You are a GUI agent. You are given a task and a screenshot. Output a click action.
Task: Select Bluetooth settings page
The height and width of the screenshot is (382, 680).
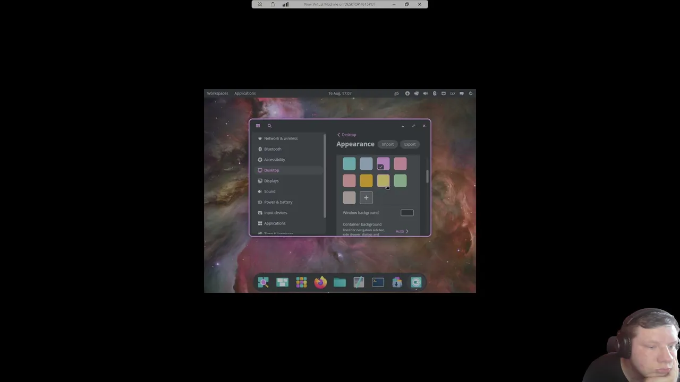tap(288, 149)
